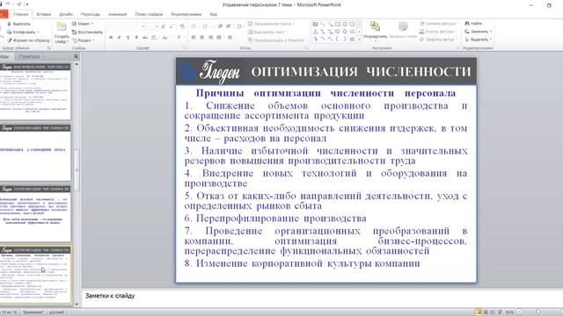Select the triangle shape in gallery

(x=315, y=32)
